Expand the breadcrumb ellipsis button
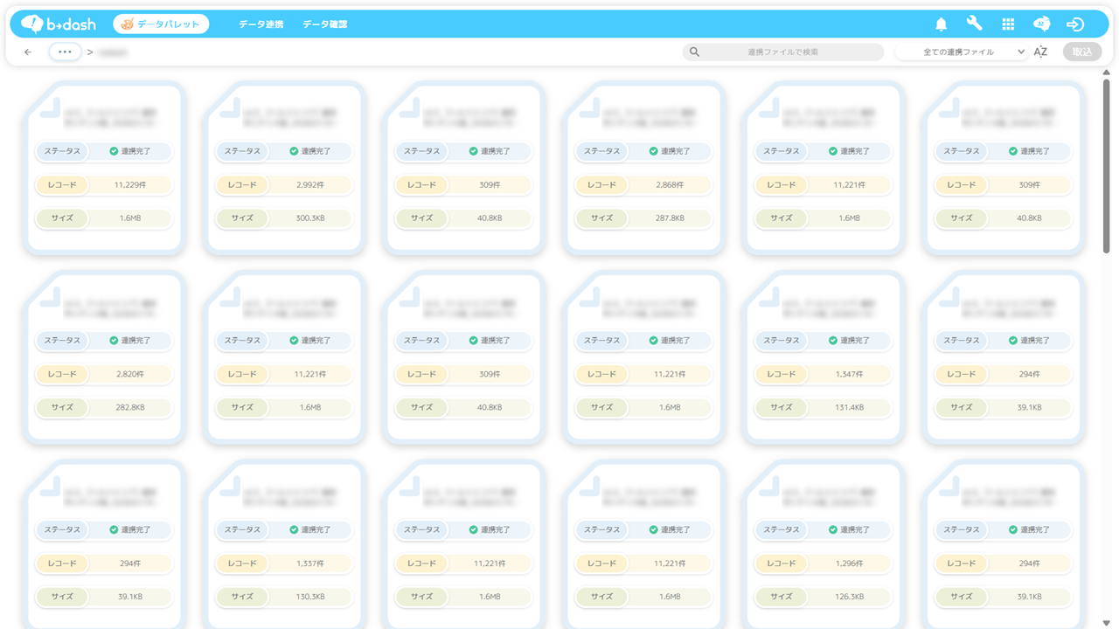This screenshot has width=1119, height=629. coord(65,52)
